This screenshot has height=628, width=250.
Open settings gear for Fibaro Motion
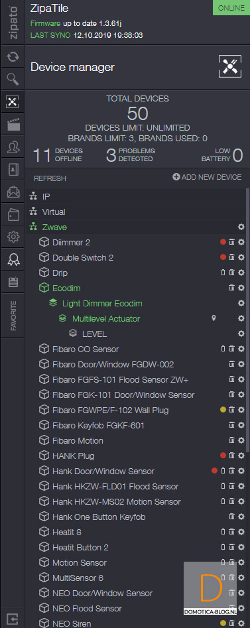[x=241, y=440]
